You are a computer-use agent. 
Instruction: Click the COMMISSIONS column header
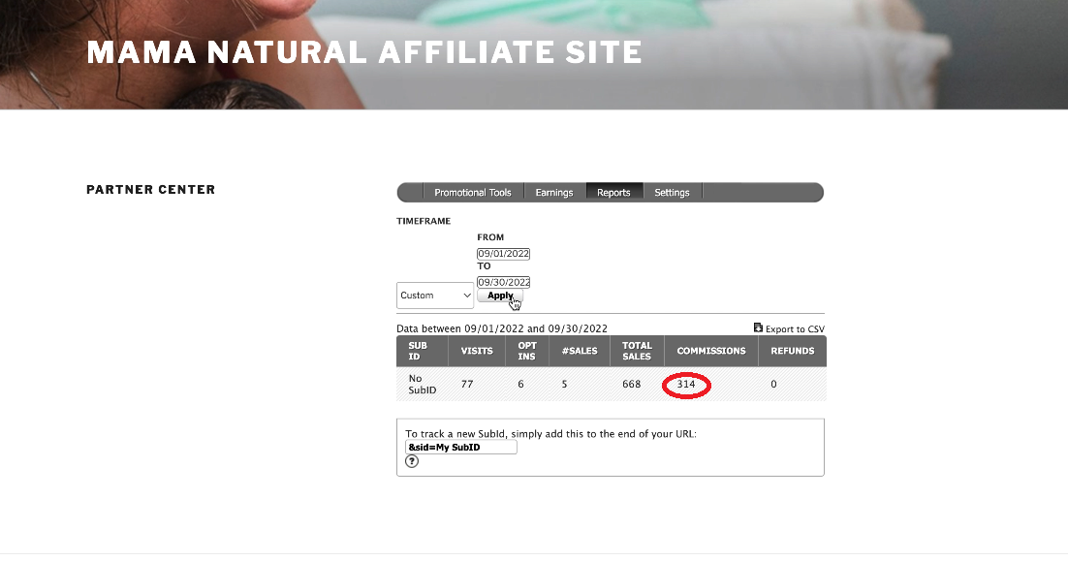(x=711, y=351)
